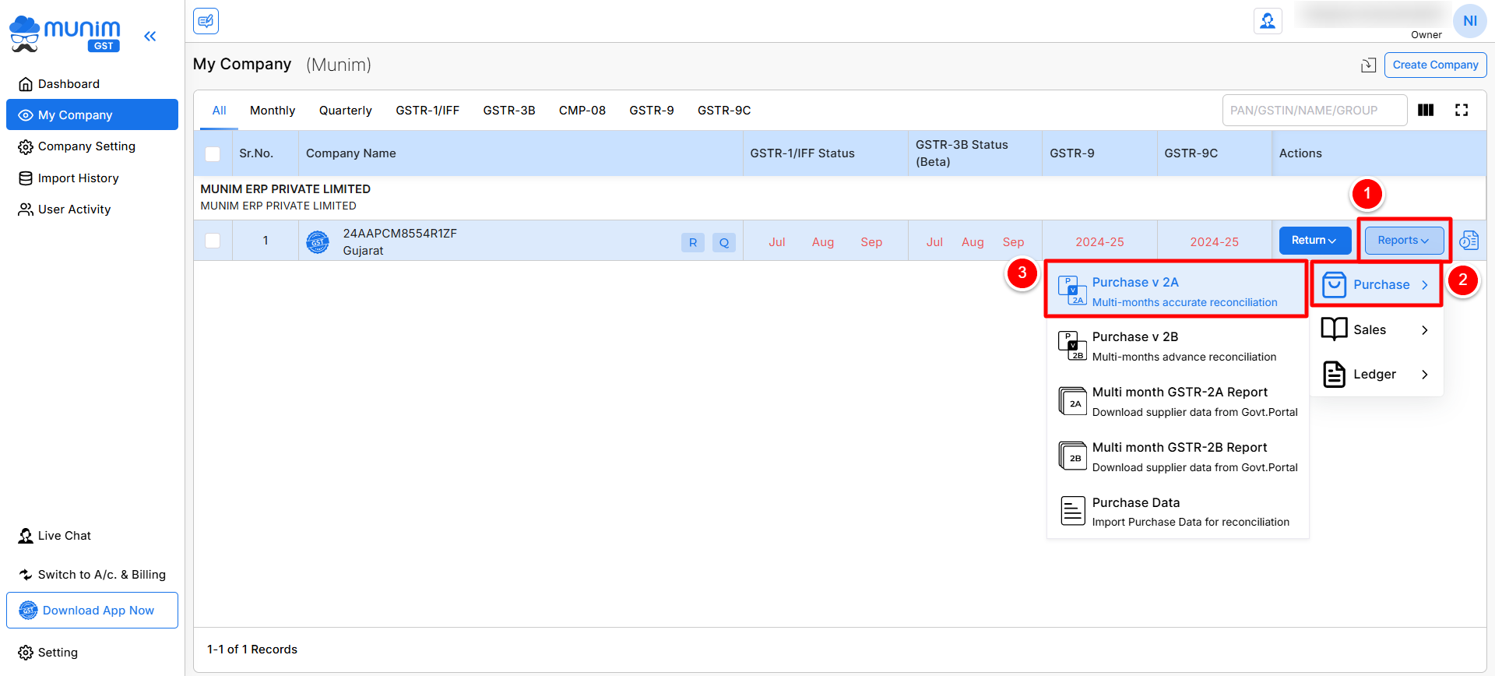Open My Company in sidebar
Viewport: 1495px width, 676px height.
(92, 114)
